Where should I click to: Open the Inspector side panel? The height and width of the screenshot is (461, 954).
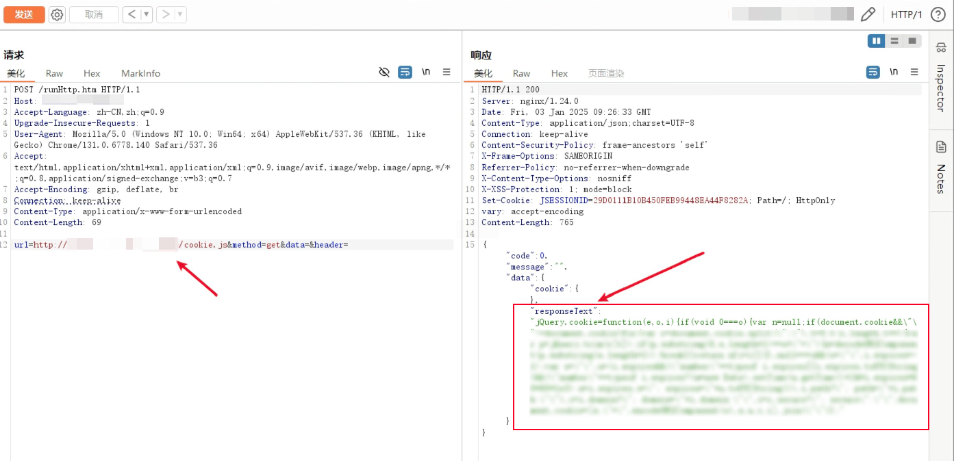[x=941, y=79]
